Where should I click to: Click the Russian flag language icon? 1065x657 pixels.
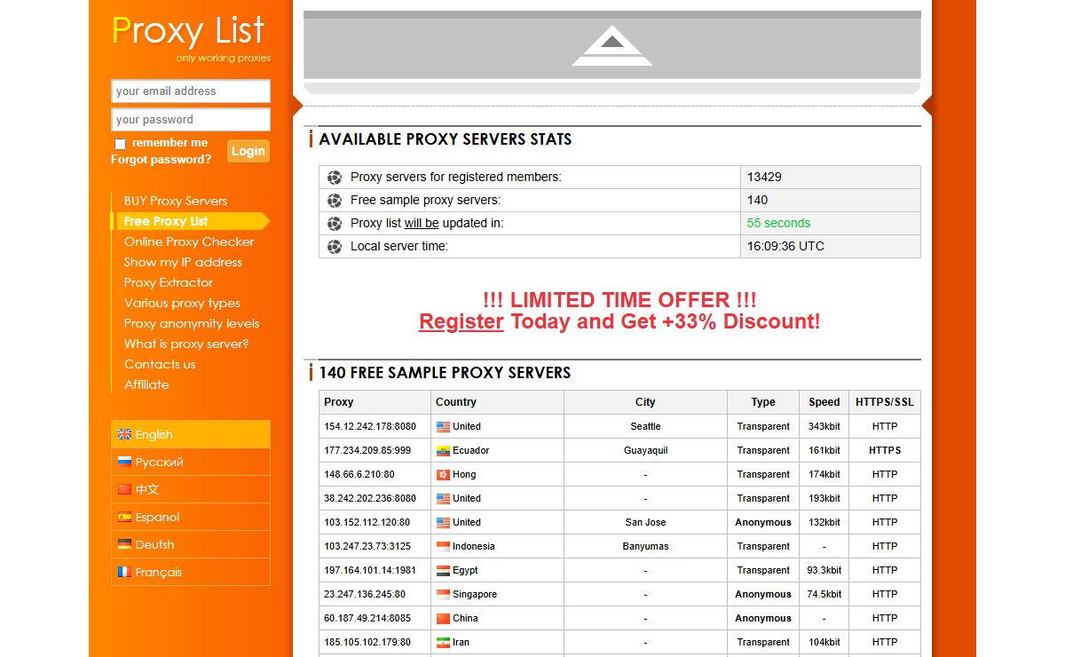tap(124, 462)
